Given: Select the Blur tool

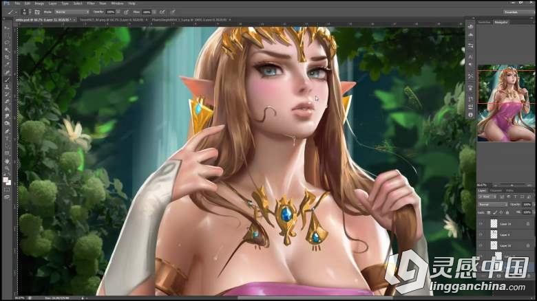Looking at the screenshot, I should click(7, 116).
